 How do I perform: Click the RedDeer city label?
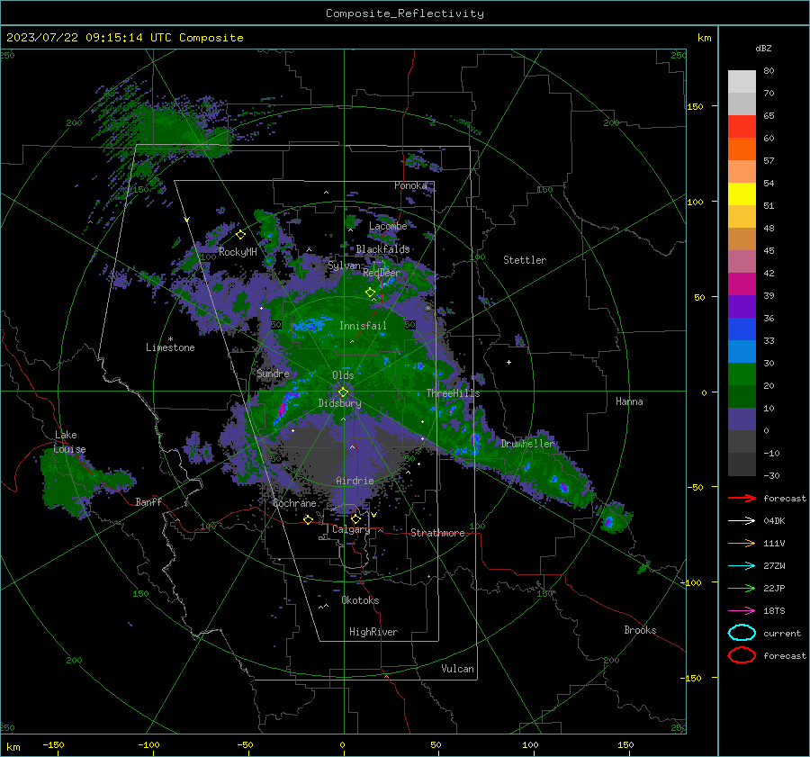(x=382, y=273)
